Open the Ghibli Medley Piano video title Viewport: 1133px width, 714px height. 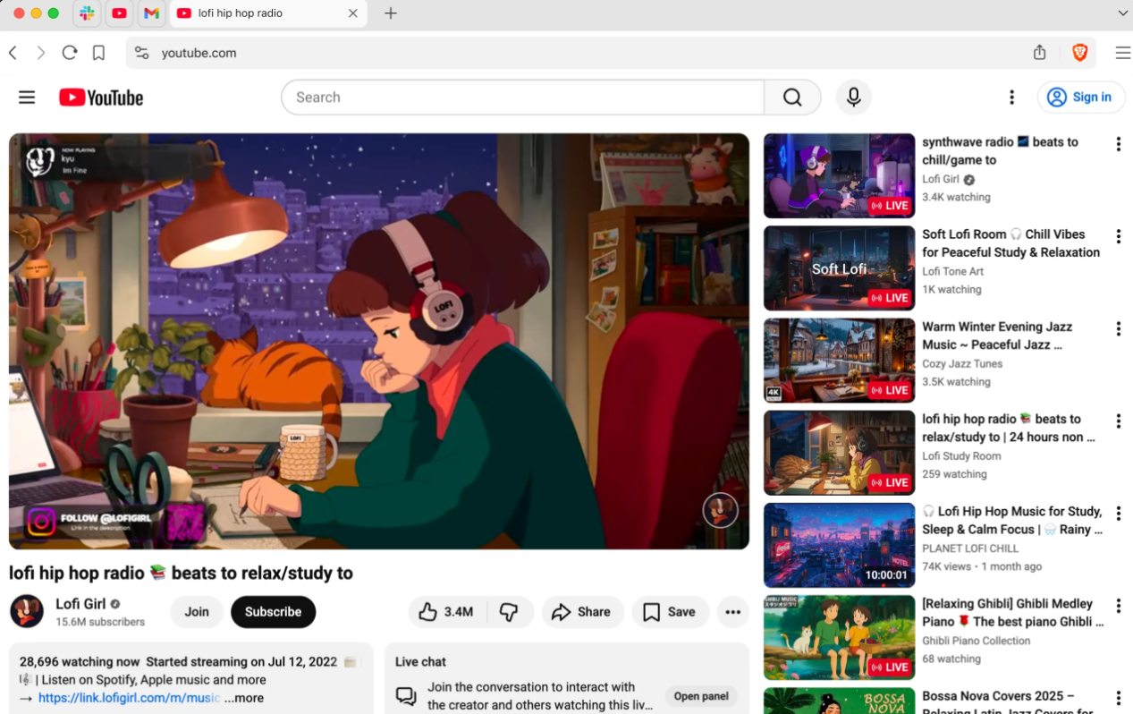click(1013, 613)
